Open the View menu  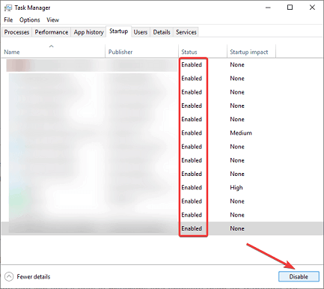(x=52, y=19)
